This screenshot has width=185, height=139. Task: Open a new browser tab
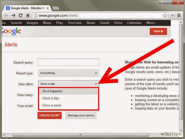coord(56,8)
